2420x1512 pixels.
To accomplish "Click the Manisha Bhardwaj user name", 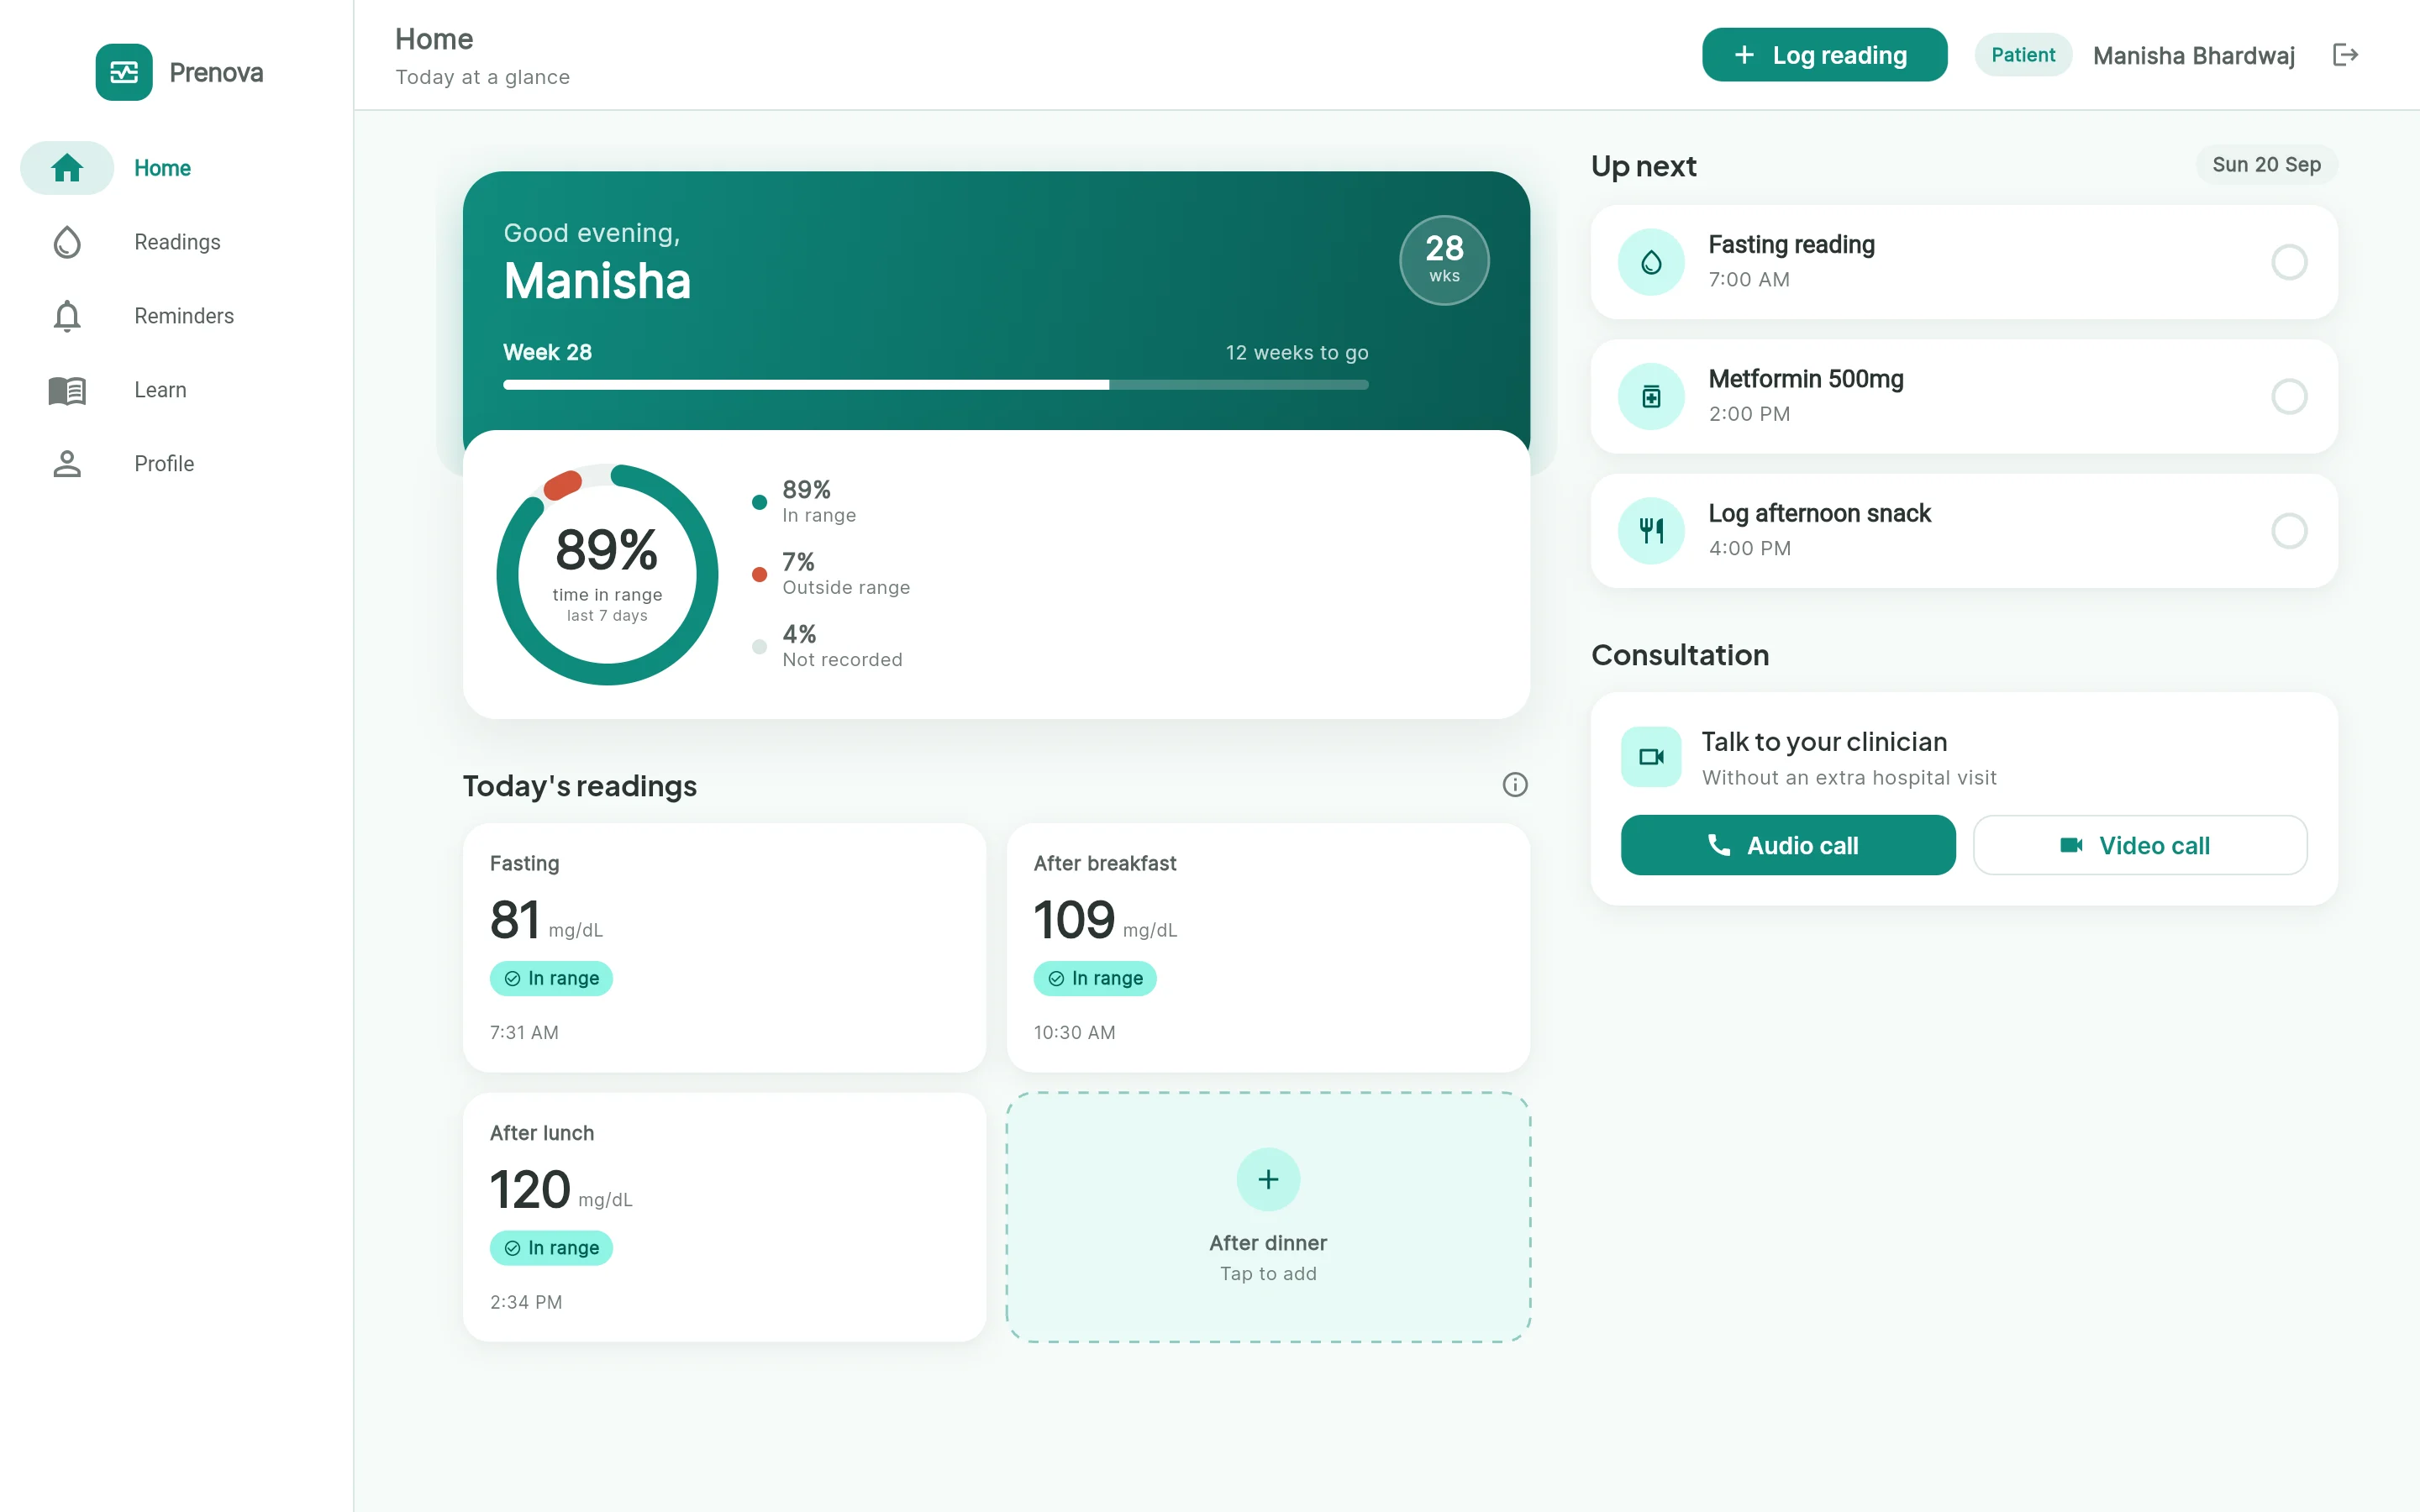I will [x=2193, y=56].
